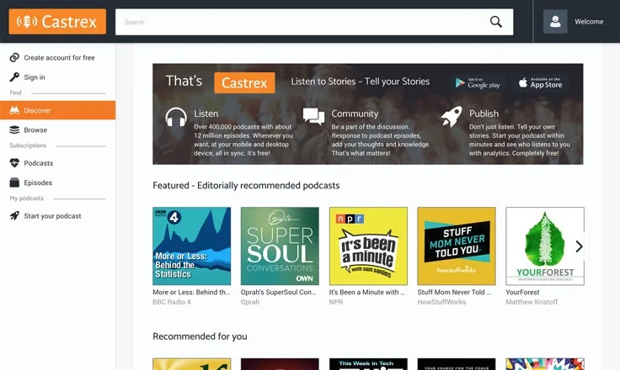Click the user avatar icon
This screenshot has height=370, width=620.
pos(555,22)
